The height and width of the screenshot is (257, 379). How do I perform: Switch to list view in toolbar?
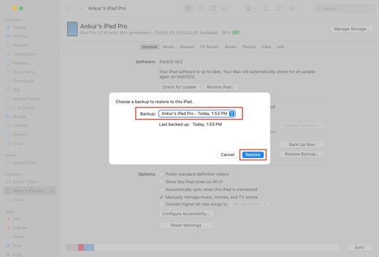pos(200,8)
